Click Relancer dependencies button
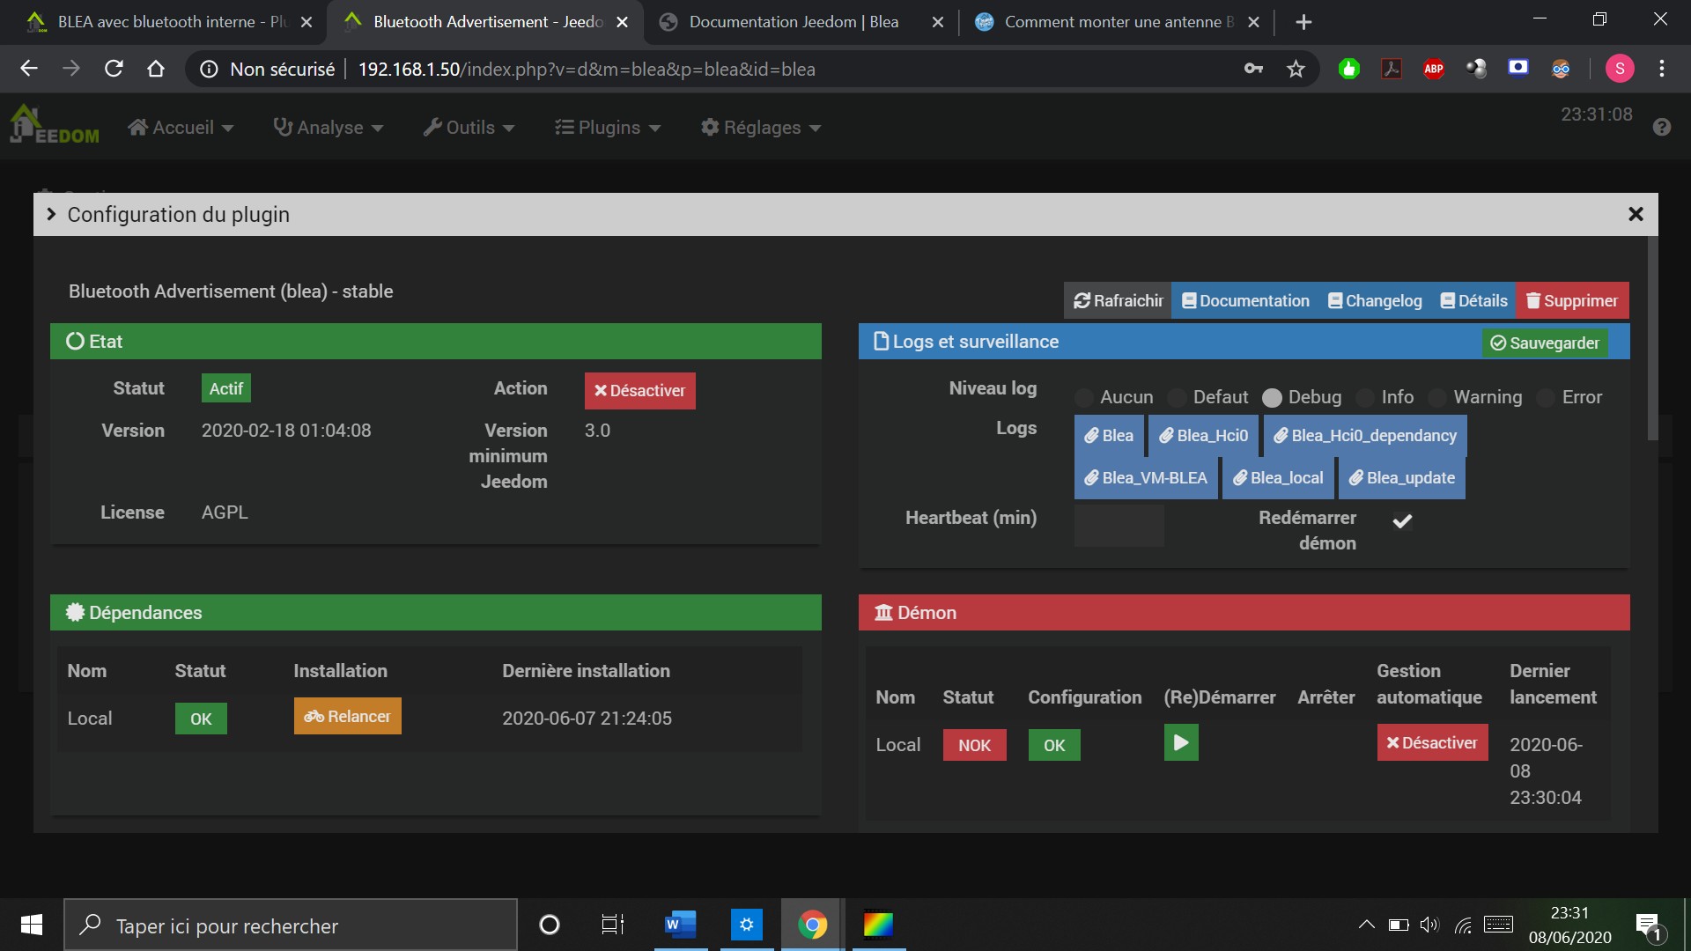The height and width of the screenshot is (951, 1691). pos(347,716)
